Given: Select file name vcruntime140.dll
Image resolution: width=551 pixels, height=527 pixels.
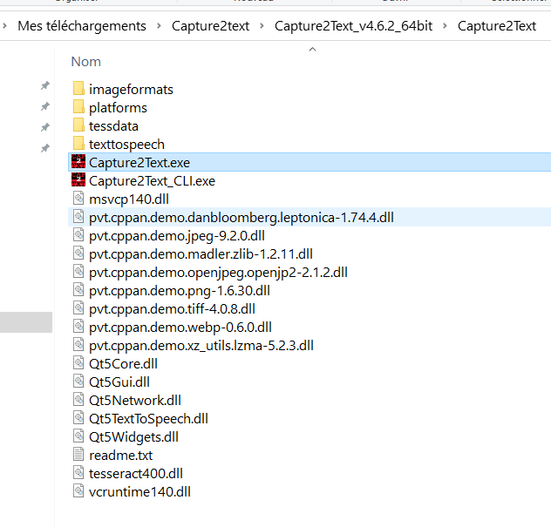Looking at the screenshot, I should [x=139, y=492].
